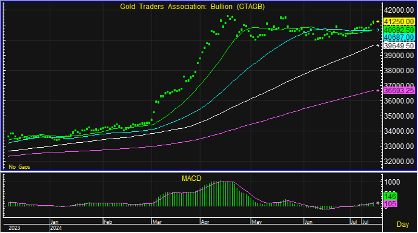Click the No Gaps label
Image resolution: width=418 pixels, height=233 pixels.
[19, 167]
